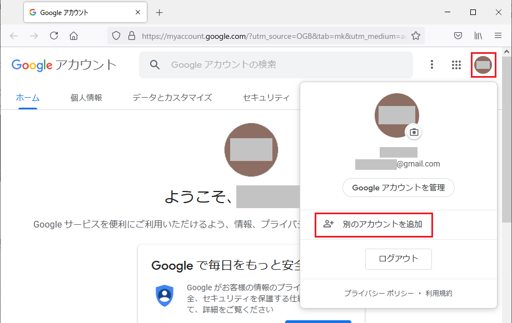Open a new browser tab
The height and width of the screenshot is (323, 512).
(160, 12)
